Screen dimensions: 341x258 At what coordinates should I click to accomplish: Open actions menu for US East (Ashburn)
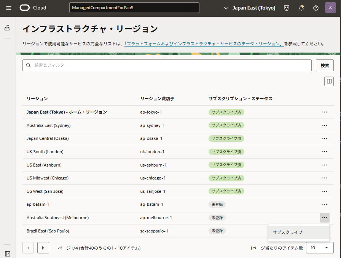tap(325, 165)
